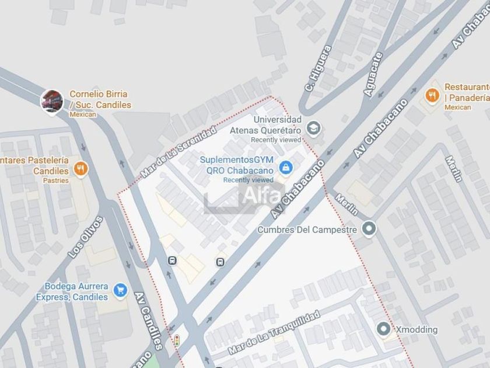The width and height of the screenshot is (490, 368).
Task: Click the Pastelería Candiles restaurant pin
Action: point(80,169)
